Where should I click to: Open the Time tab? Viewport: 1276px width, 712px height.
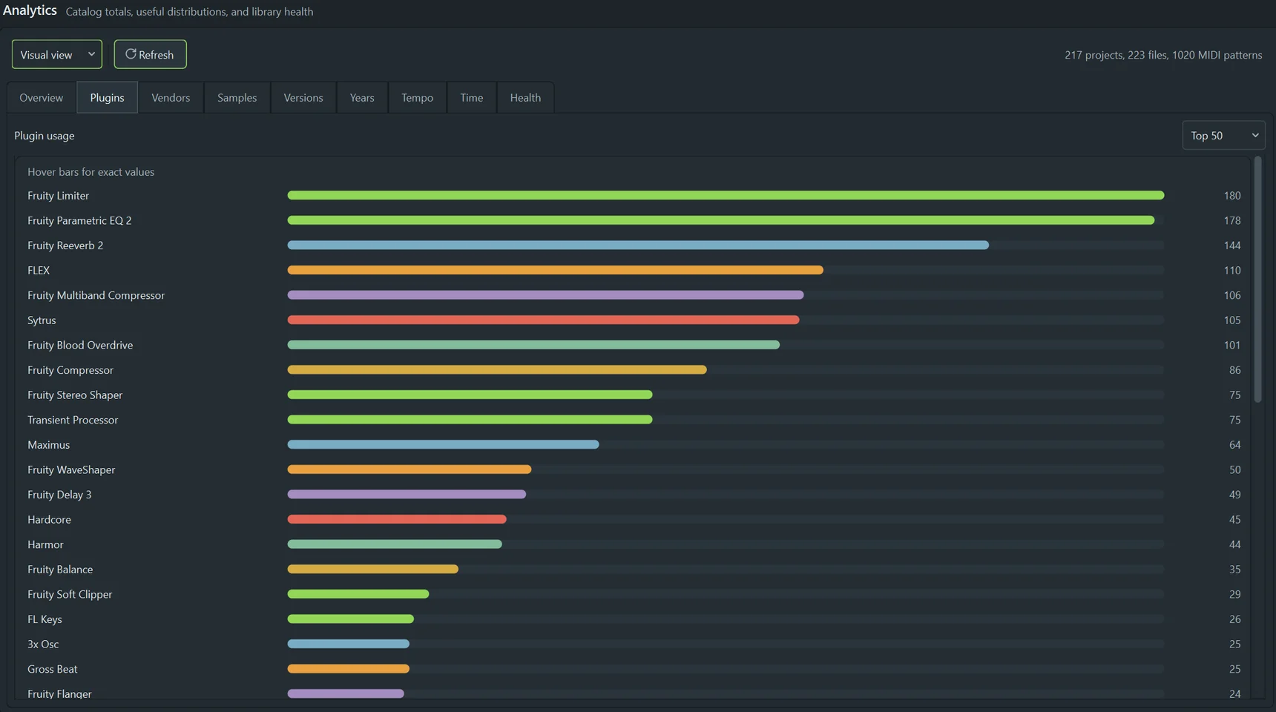pyautogui.click(x=471, y=97)
